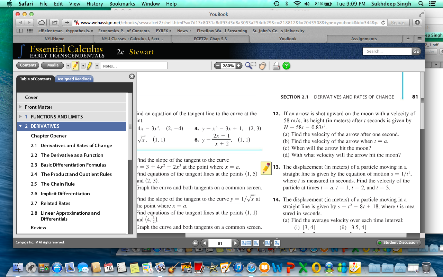Image resolution: width=443 pixels, height=277 pixels.
Task: Go to the next page arrow
Action: (235, 243)
